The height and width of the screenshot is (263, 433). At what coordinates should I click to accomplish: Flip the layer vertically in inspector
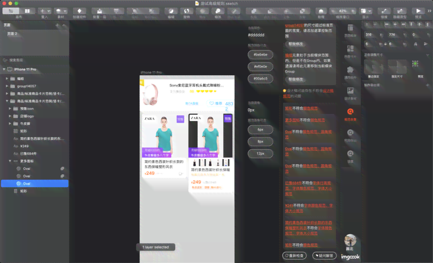tap(425, 44)
